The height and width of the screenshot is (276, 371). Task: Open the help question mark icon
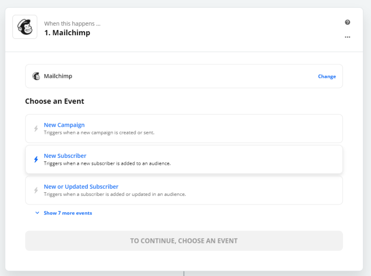[x=347, y=22]
